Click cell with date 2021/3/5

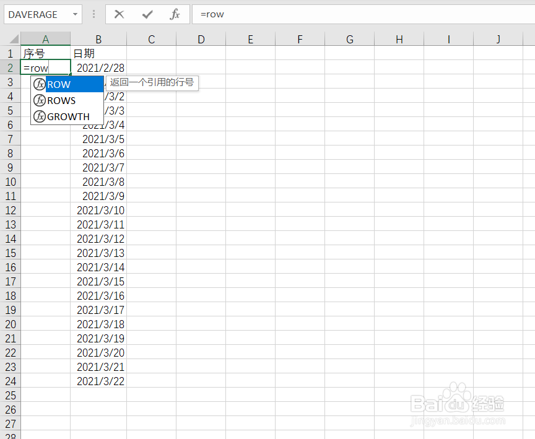(x=98, y=139)
